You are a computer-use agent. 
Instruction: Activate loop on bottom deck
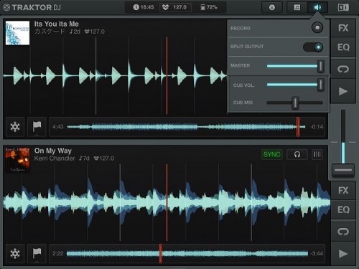pos(343,232)
